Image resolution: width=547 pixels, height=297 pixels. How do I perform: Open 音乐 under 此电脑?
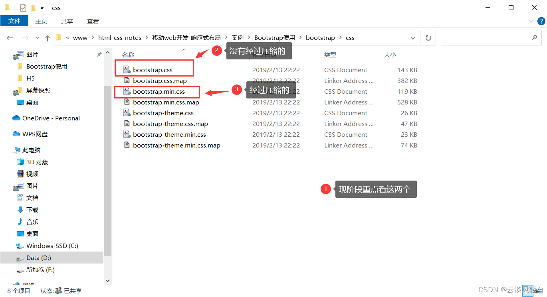click(x=32, y=222)
